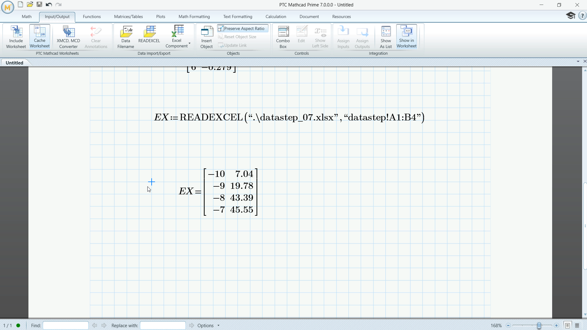The image size is (587, 330).
Task: Open the XMCD, MCD Converter
Action: click(68, 37)
